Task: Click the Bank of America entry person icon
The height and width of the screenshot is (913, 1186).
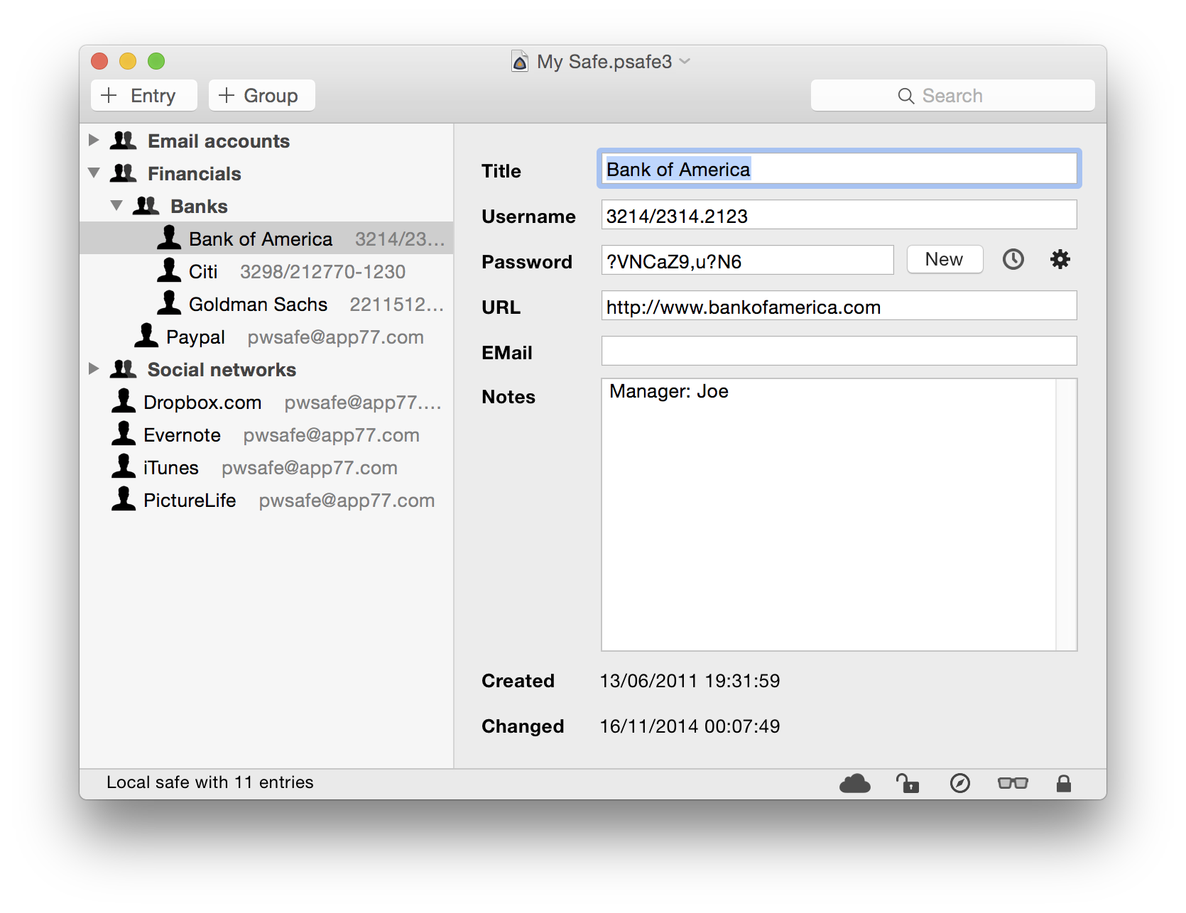Action: [x=169, y=238]
